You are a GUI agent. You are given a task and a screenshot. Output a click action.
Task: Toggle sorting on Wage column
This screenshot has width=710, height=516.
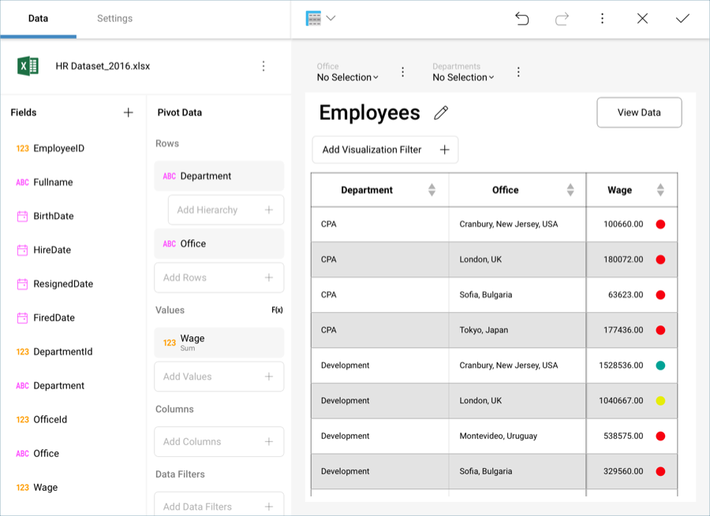click(660, 190)
